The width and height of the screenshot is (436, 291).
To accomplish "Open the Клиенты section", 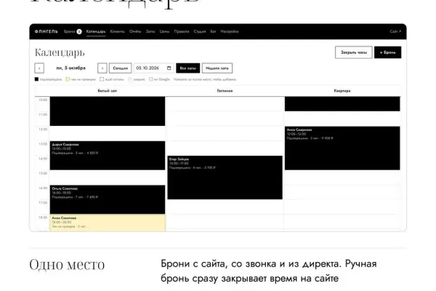I will coord(117,31).
